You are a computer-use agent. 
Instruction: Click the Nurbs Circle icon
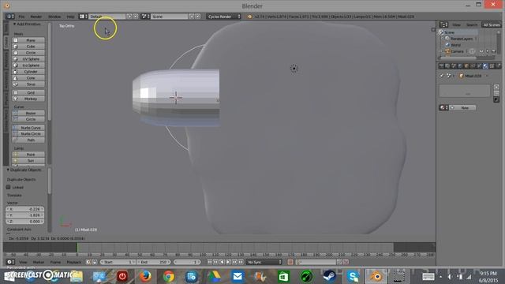(x=15, y=133)
